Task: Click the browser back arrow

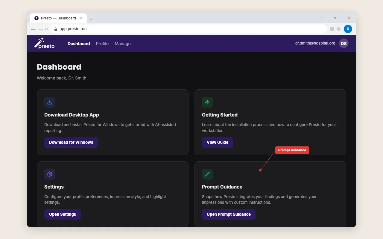Action: 33,29
